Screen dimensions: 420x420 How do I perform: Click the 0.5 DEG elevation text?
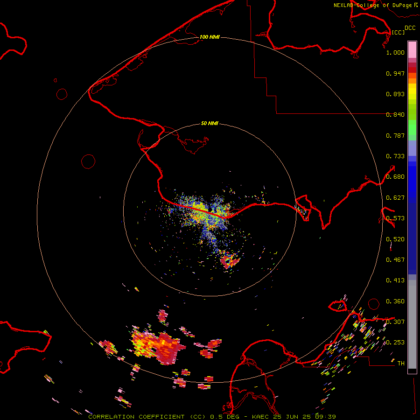click(225, 417)
